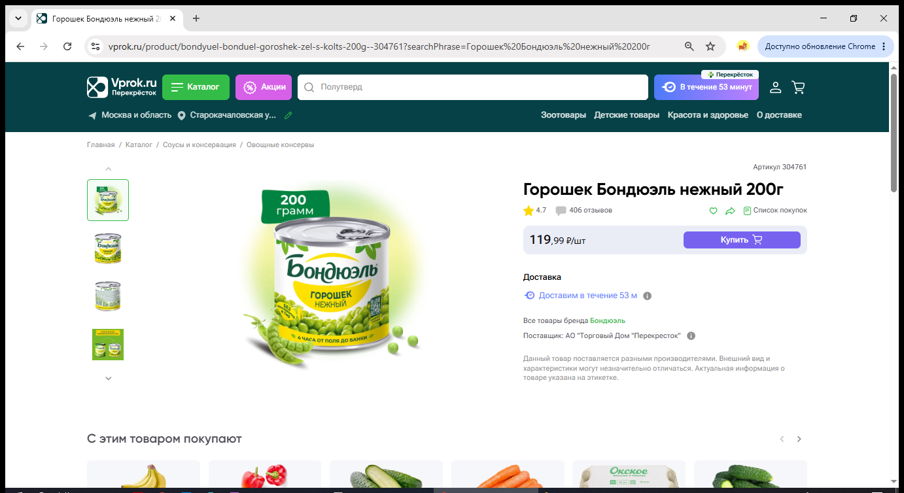Select the fourth green infographic thumbnail
The width and height of the screenshot is (904, 493).
tap(108, 345)
